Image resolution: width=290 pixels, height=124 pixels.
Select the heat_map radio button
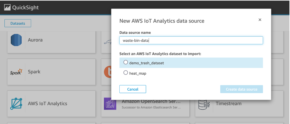point(126,73)
